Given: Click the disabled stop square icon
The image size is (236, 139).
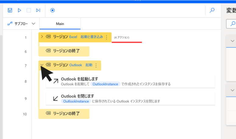Looking at the screenshot, I should pos(29,10).
